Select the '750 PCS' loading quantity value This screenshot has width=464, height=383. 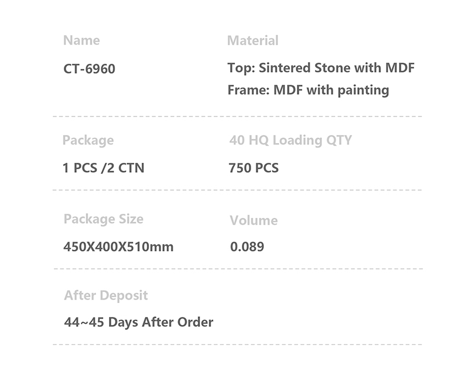tap(253, 168)
